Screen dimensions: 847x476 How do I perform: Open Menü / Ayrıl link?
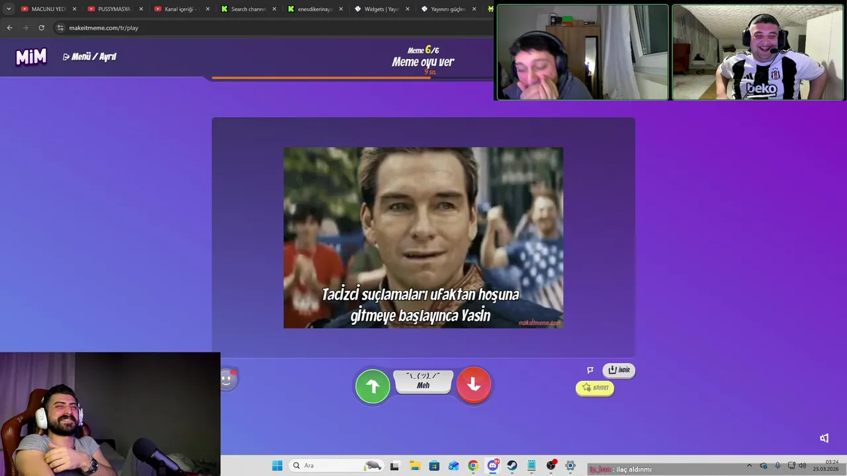point(89,57)
